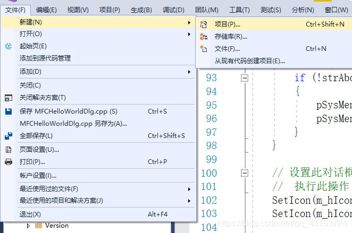Click the repository icon beside 存储库(R)
The image size is (352, 233).
click(204, 37)
